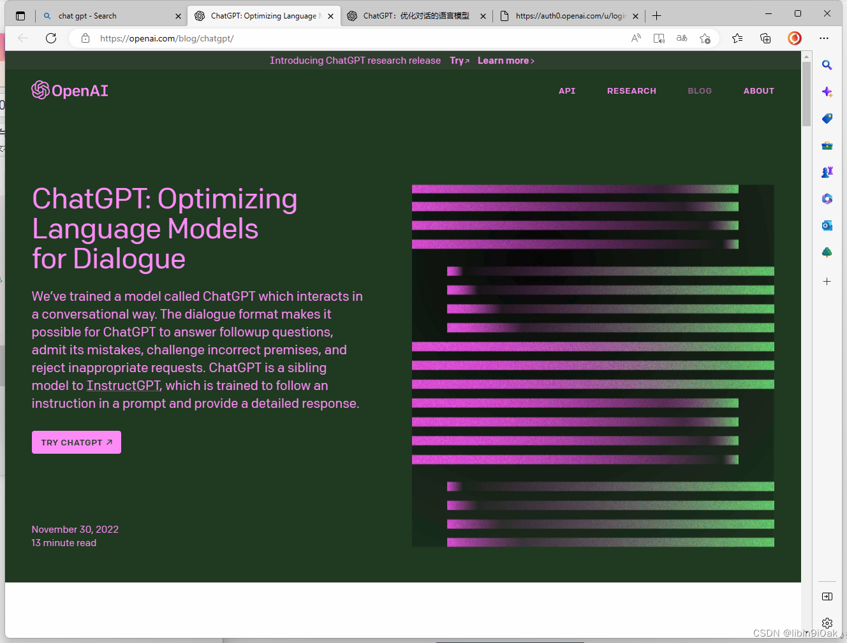
Task: Close the auth0.openai.com login tab
Action: (x=635, y=16)
